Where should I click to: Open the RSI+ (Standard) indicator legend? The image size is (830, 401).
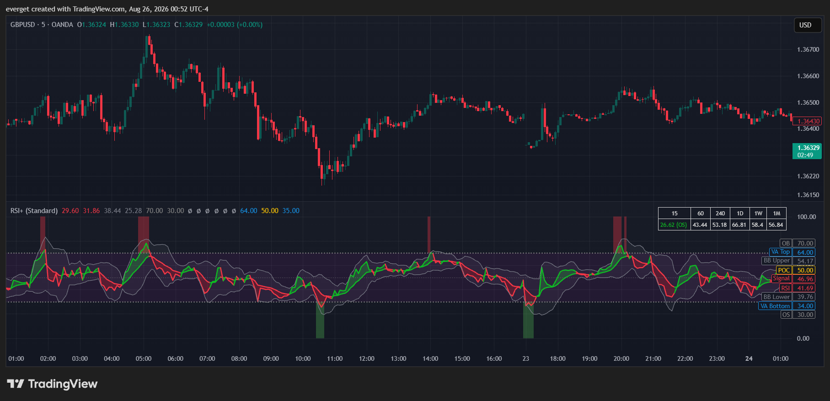coord(34,211)
